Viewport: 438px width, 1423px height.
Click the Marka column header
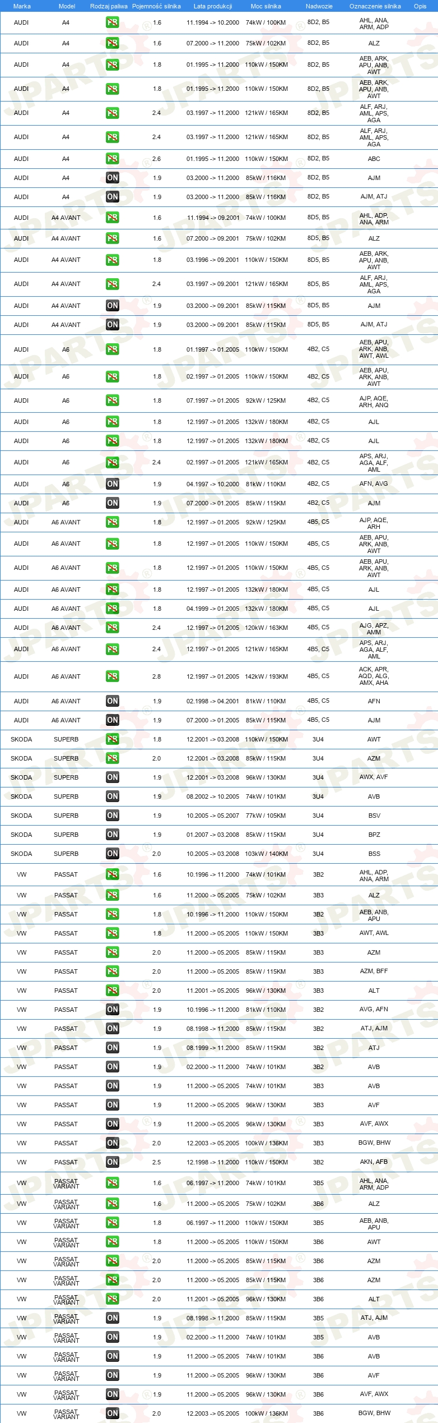pyautogui.click(x=22, y=6)
